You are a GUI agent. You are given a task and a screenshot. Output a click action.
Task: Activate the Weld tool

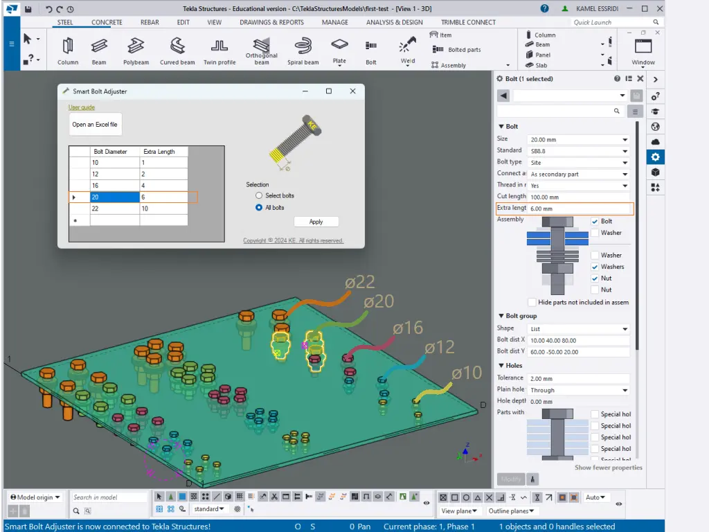pos(407,51)
